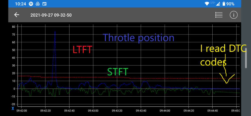This screenshot has height=116, width=251.
Task: Tap the battery icon showing 90%
Action: click(x=222, y=4)
